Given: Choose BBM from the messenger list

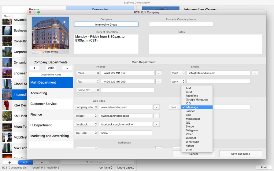Looking at the screenshot, I should 197,92.
